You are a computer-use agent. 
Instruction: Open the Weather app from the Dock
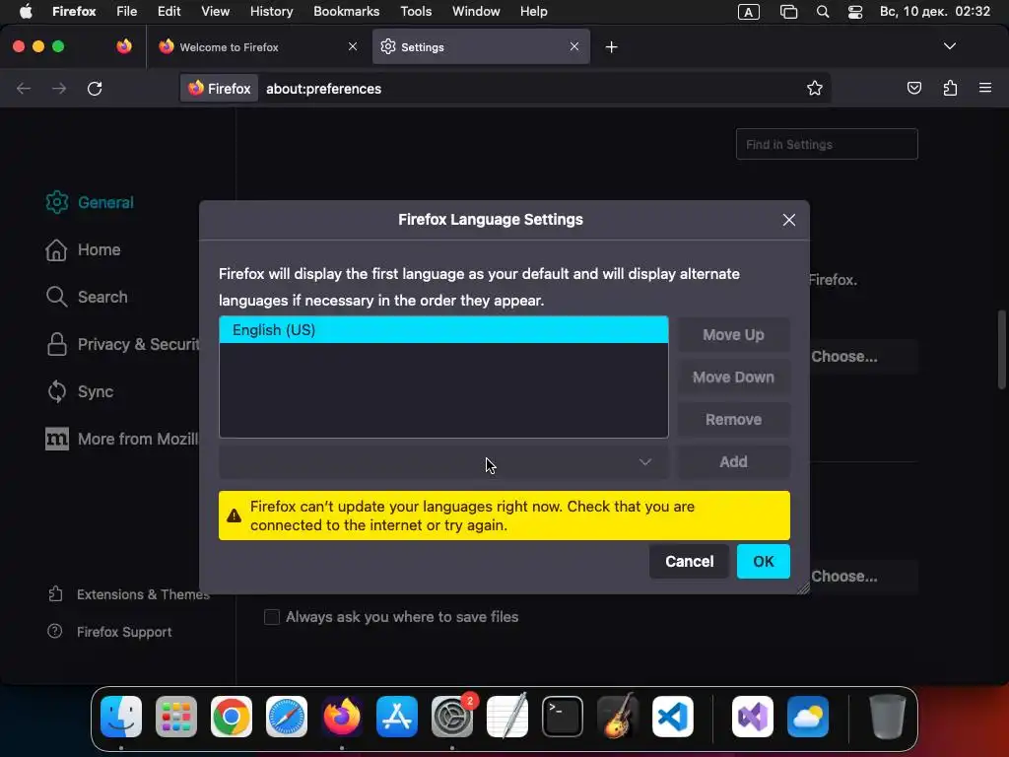click(808, 717)
